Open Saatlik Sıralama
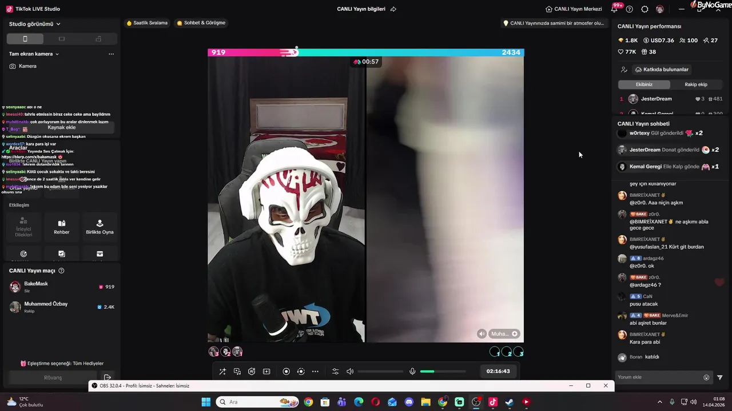 coord(147,23)
